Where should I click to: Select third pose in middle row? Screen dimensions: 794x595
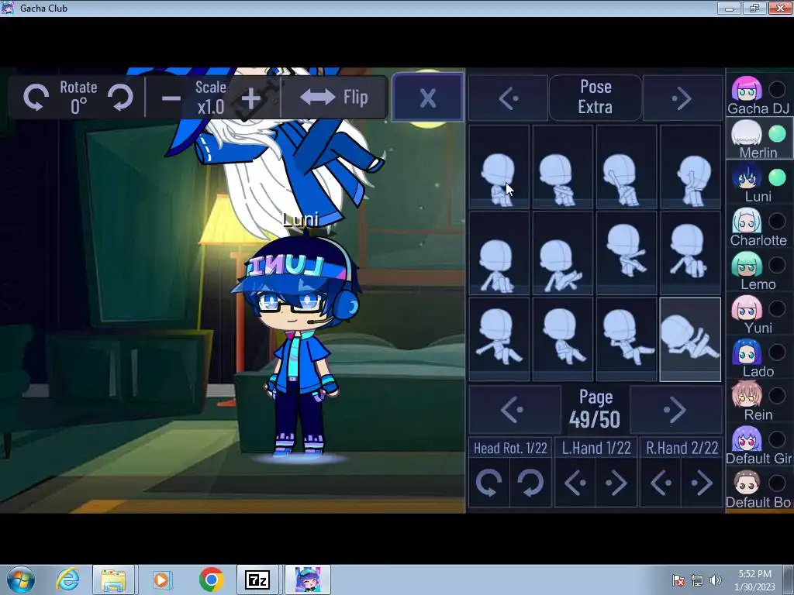[x=627, y=253]
